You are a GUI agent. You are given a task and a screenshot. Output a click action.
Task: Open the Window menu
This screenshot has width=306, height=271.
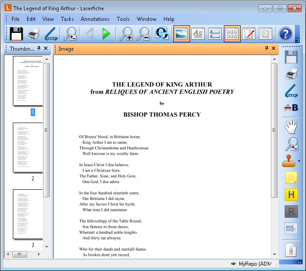(x=147, y=19)
